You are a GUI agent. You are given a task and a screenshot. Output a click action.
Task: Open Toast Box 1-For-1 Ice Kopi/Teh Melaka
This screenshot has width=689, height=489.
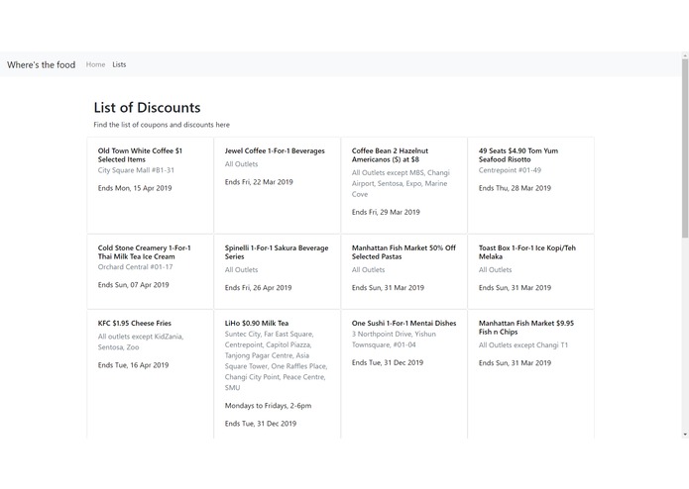coord(527,252)
